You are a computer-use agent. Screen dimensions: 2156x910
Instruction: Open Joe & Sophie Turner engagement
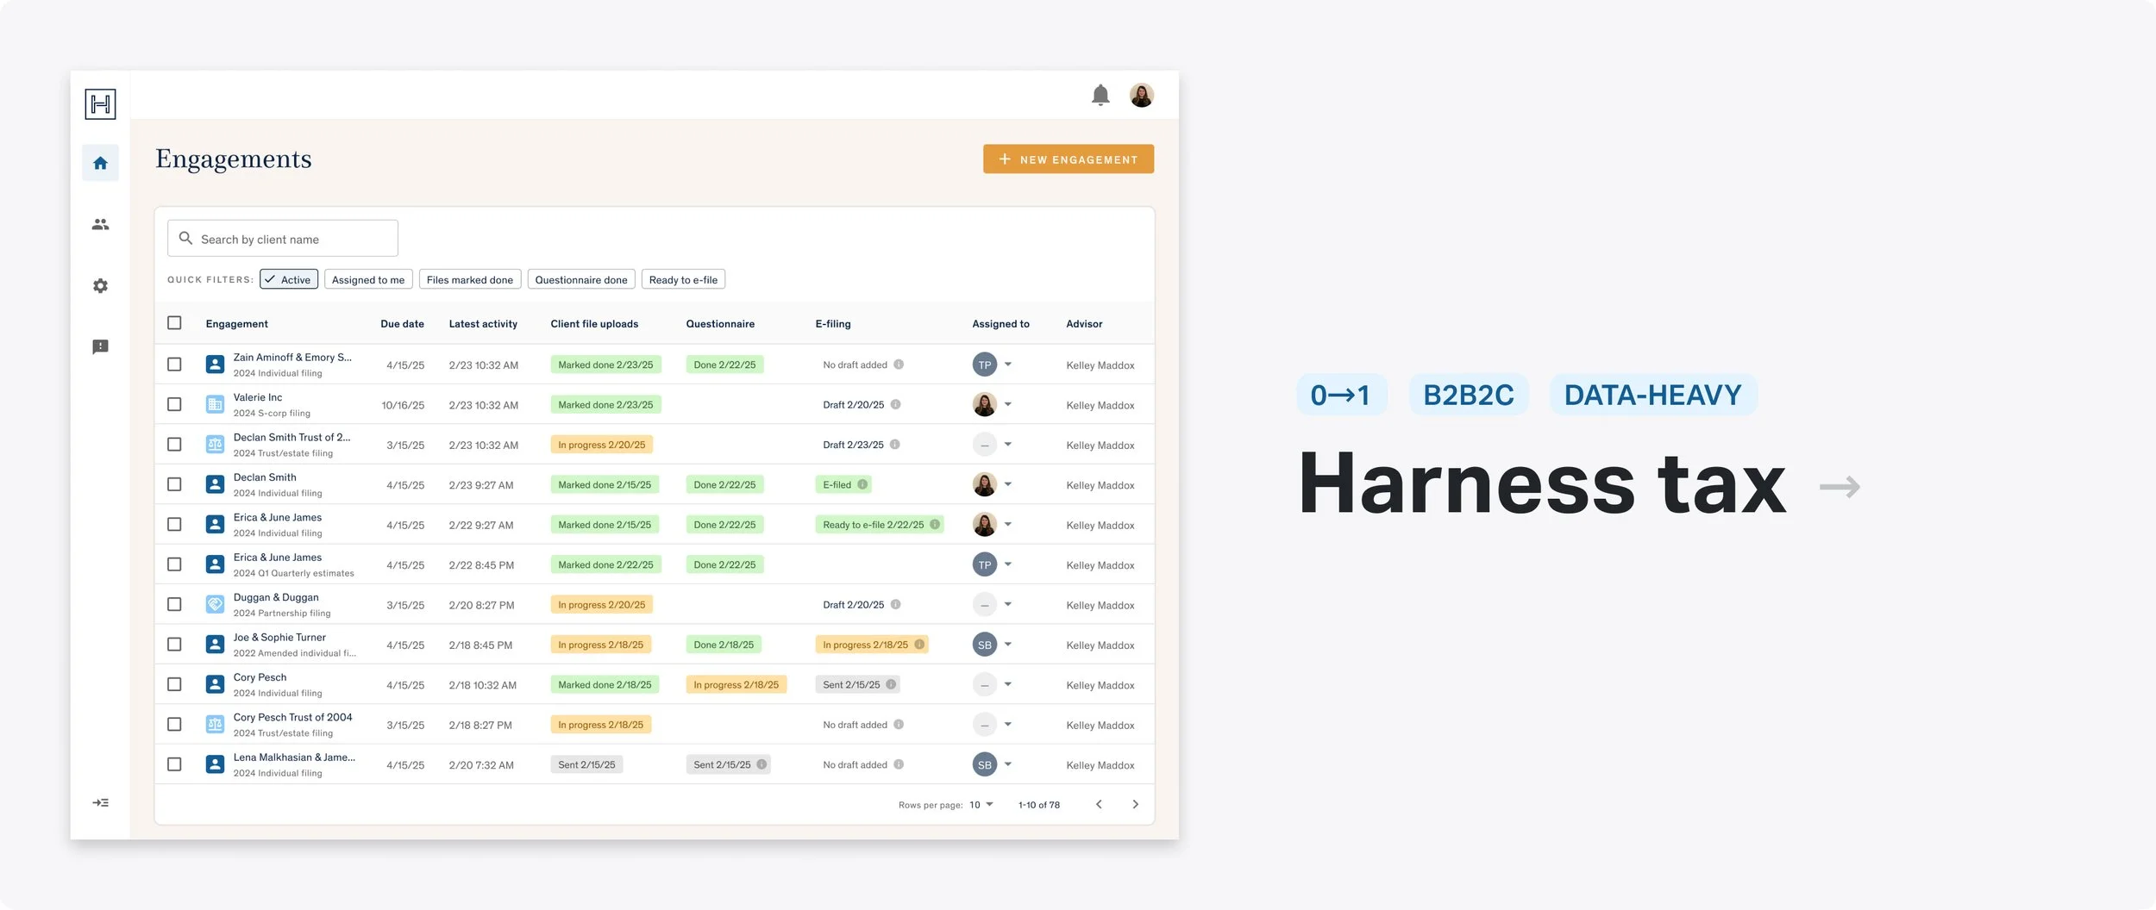(x=279, y=637)
